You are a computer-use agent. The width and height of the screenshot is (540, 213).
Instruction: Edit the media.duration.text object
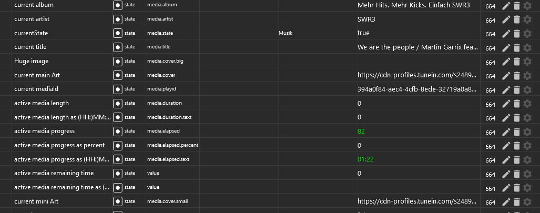click(506, 118)
